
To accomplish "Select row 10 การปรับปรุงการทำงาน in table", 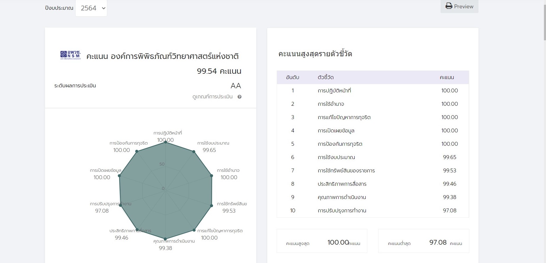I will click(342, 211).
